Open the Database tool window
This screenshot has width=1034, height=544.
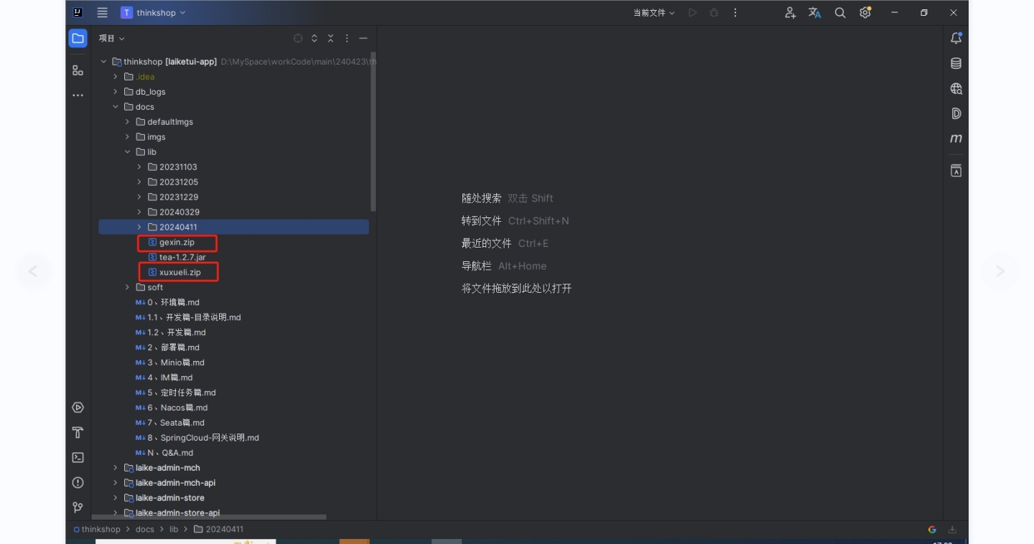point(956,63)
